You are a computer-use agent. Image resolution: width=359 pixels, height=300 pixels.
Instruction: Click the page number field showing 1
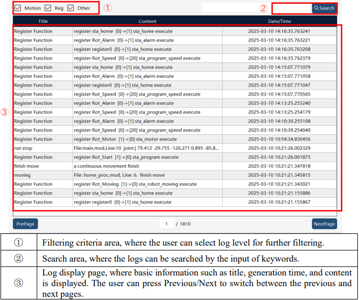(166, 224)
